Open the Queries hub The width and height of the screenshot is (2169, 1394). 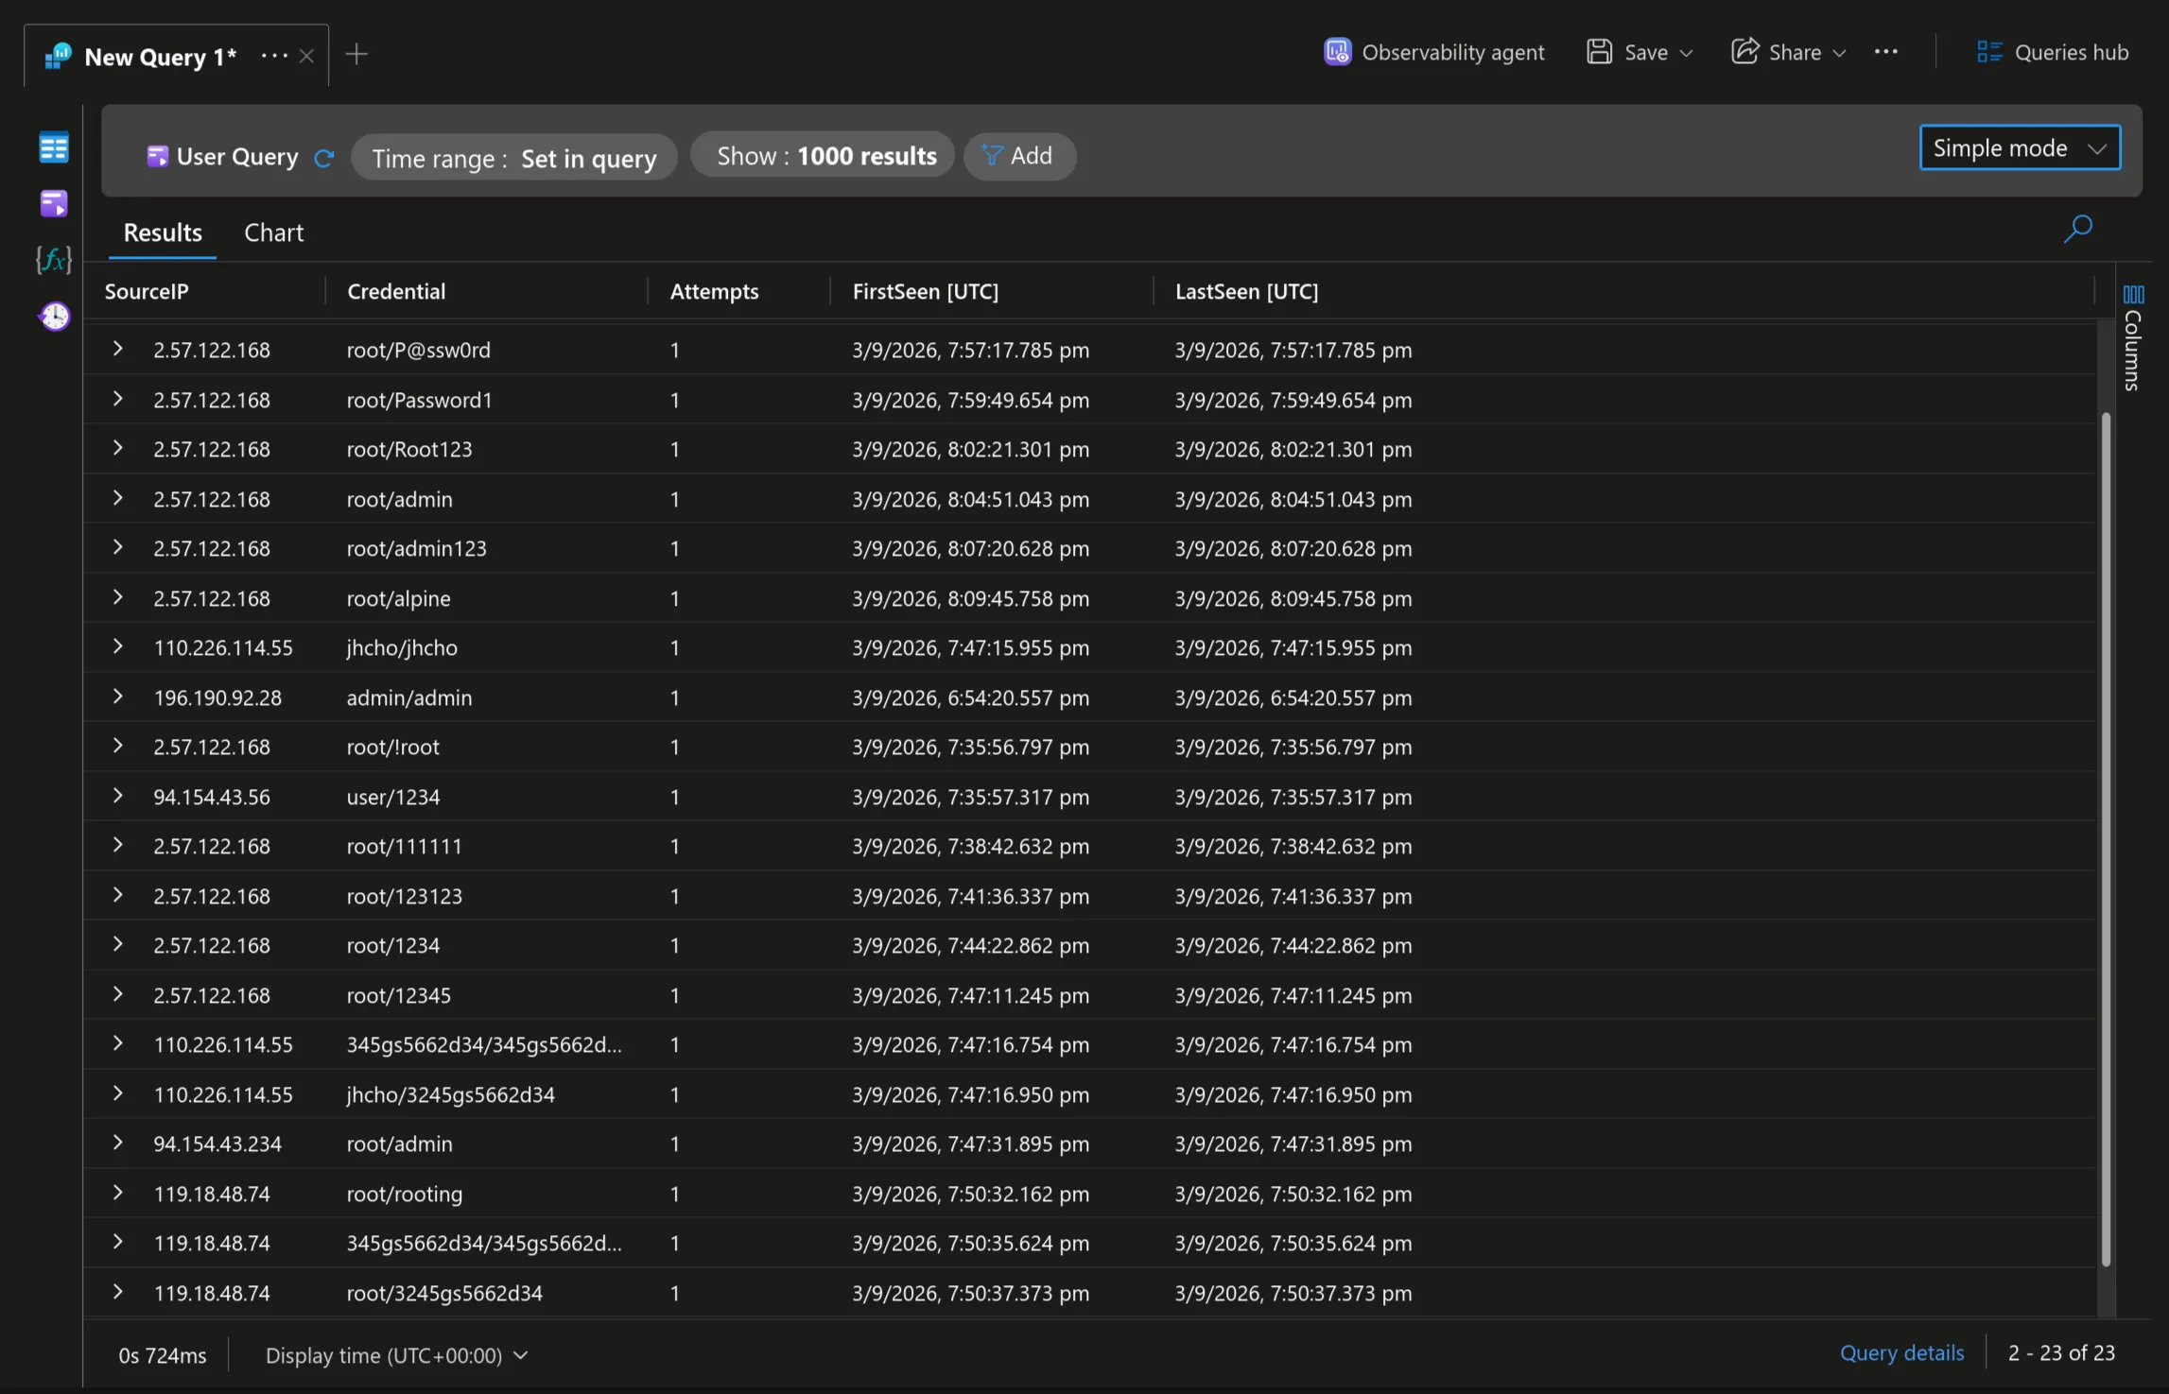(2053, 52)
